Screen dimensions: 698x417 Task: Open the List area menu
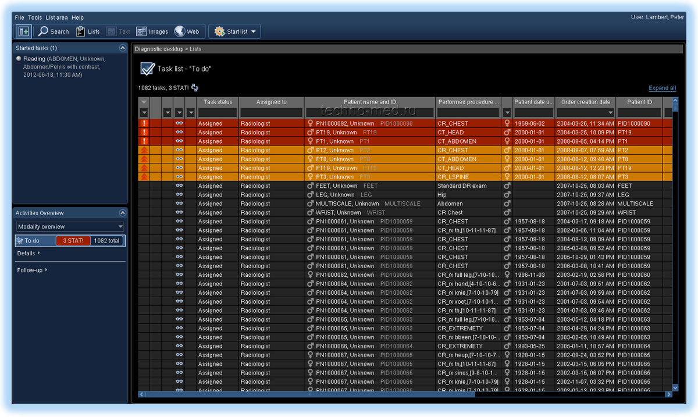point(56,17)
